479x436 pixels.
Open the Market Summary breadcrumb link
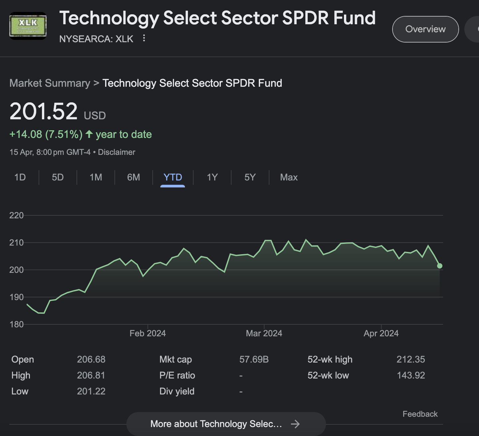[50, 83]
